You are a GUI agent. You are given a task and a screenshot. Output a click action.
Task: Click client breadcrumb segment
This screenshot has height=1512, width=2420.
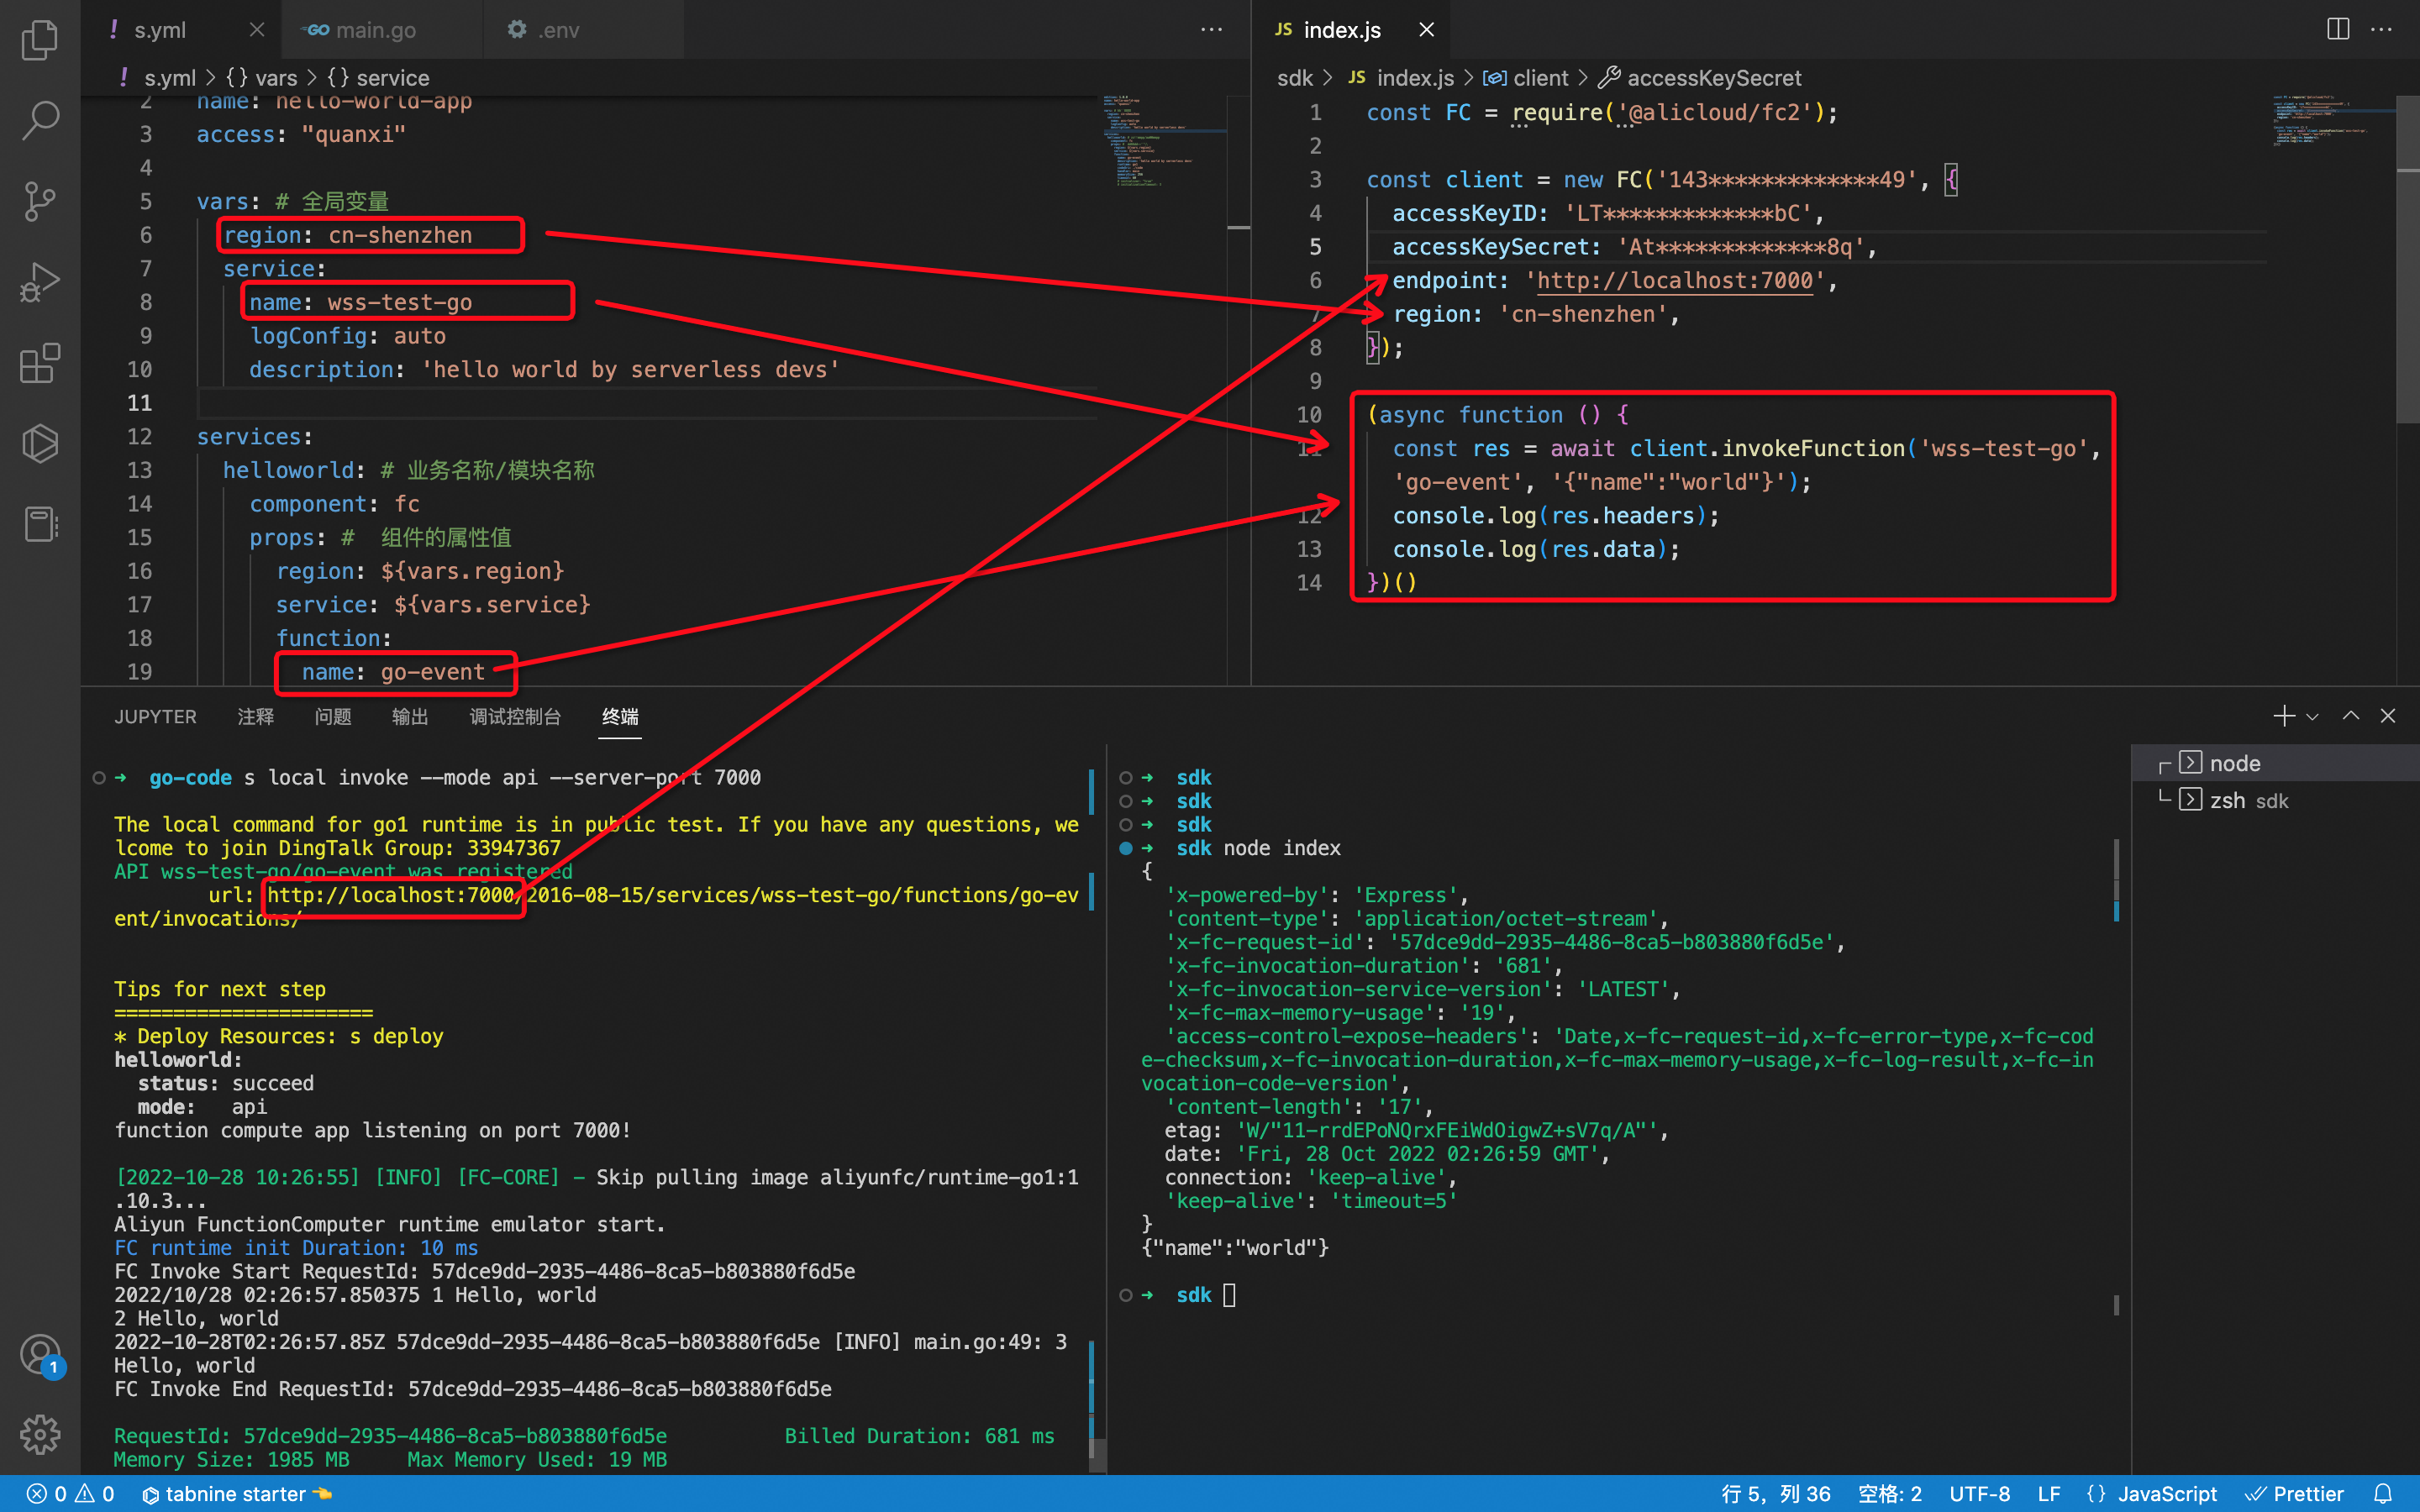pyautogui.click(x=1540, y=78)
